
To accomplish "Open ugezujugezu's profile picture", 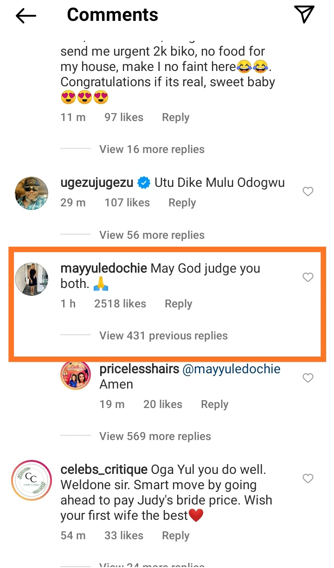I will point(32,193).
